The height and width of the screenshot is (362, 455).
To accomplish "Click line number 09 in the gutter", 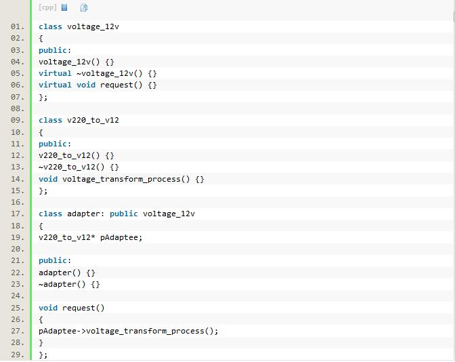I will click(18, 120).
